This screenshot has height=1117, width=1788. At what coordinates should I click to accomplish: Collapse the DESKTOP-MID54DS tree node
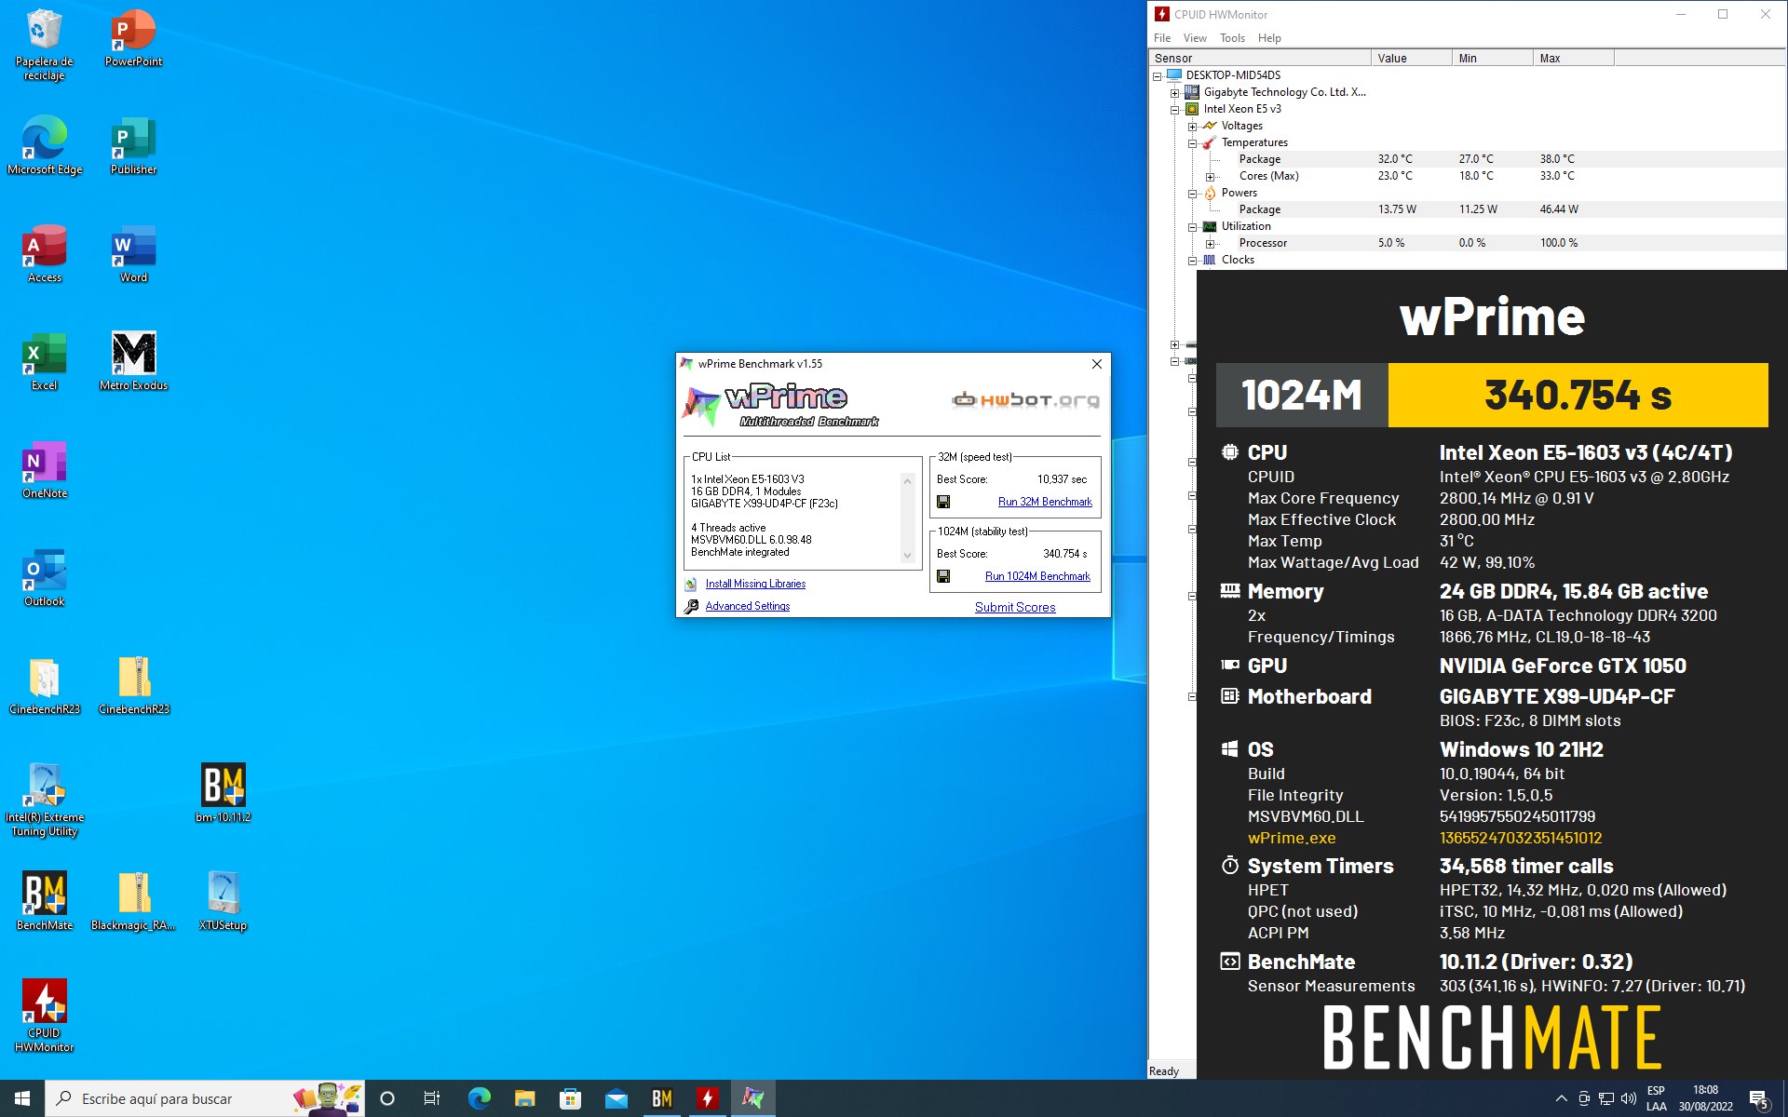click(1158, 75)
